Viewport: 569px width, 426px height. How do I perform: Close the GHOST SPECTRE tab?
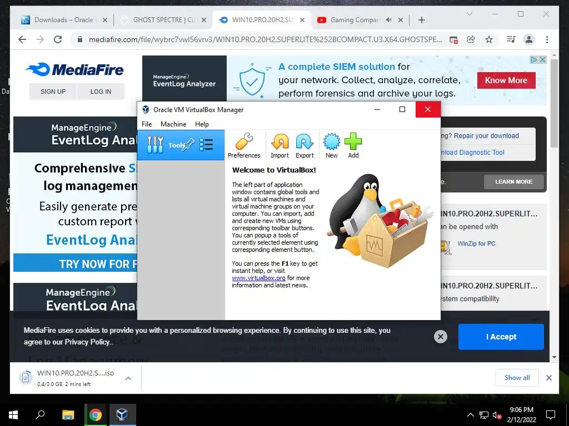pos(204,21)
